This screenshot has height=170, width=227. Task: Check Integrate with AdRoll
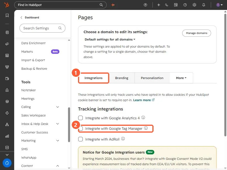[x=81, y=139]
